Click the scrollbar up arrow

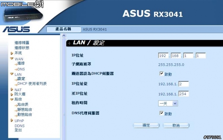[64, 35]
